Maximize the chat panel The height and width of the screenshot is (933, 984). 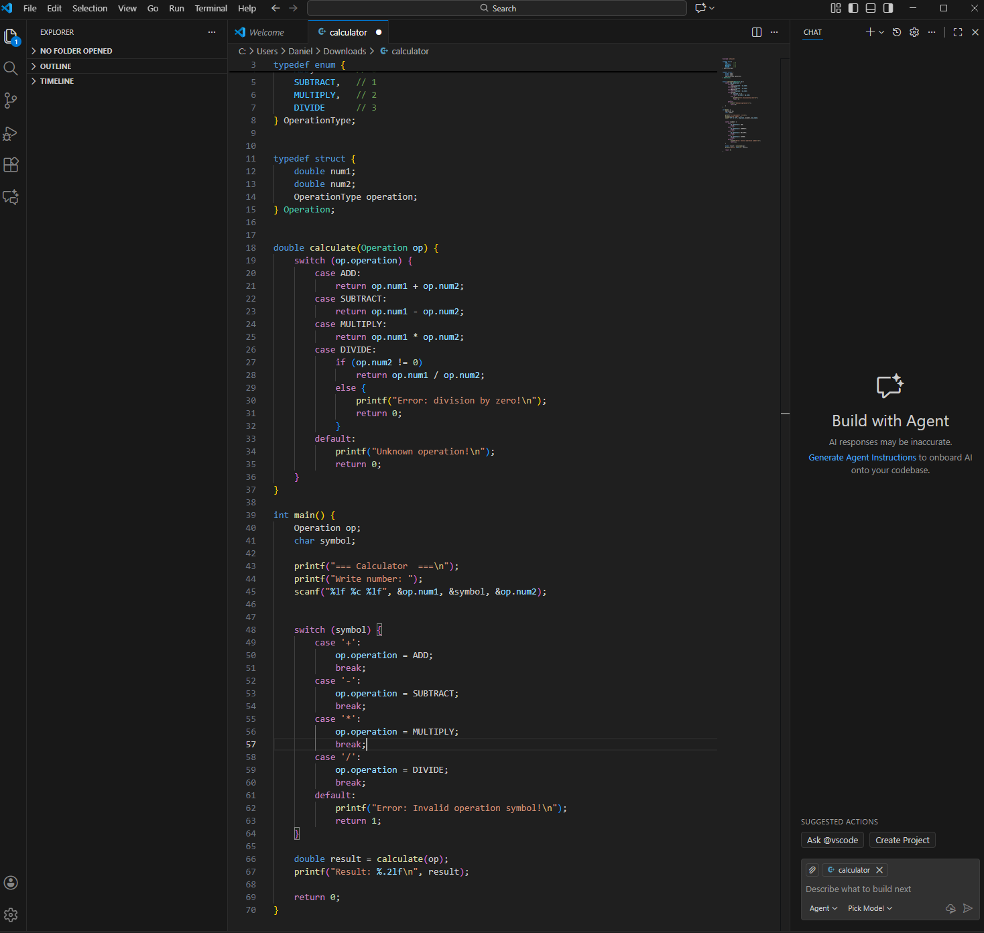tap(958, 32)
